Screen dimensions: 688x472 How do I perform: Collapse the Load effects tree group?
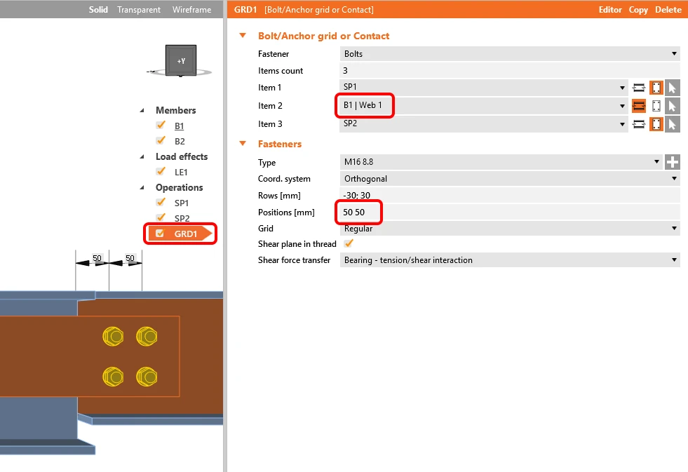142,156
